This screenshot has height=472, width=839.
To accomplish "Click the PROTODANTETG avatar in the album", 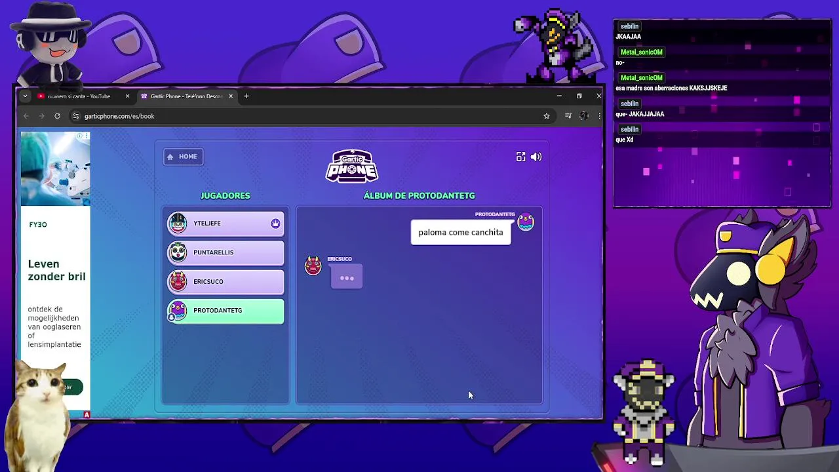I will coord(526,223).
